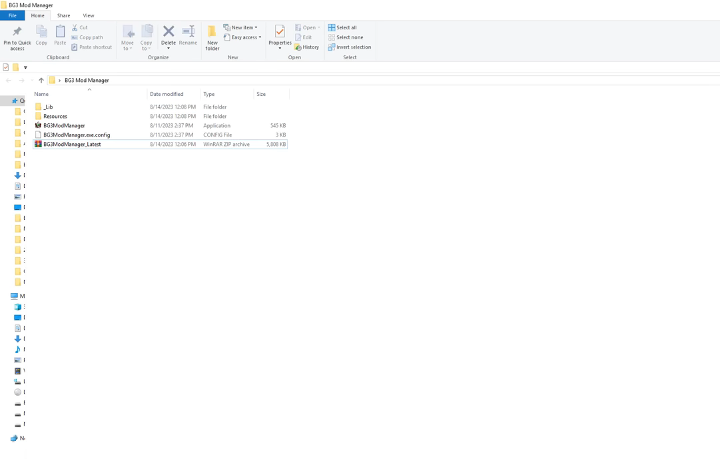Open Customize Quick Access Toolbar dropdown
This screenshot has width=720, height=459.
pyautogui.click(x=25, y=67)
